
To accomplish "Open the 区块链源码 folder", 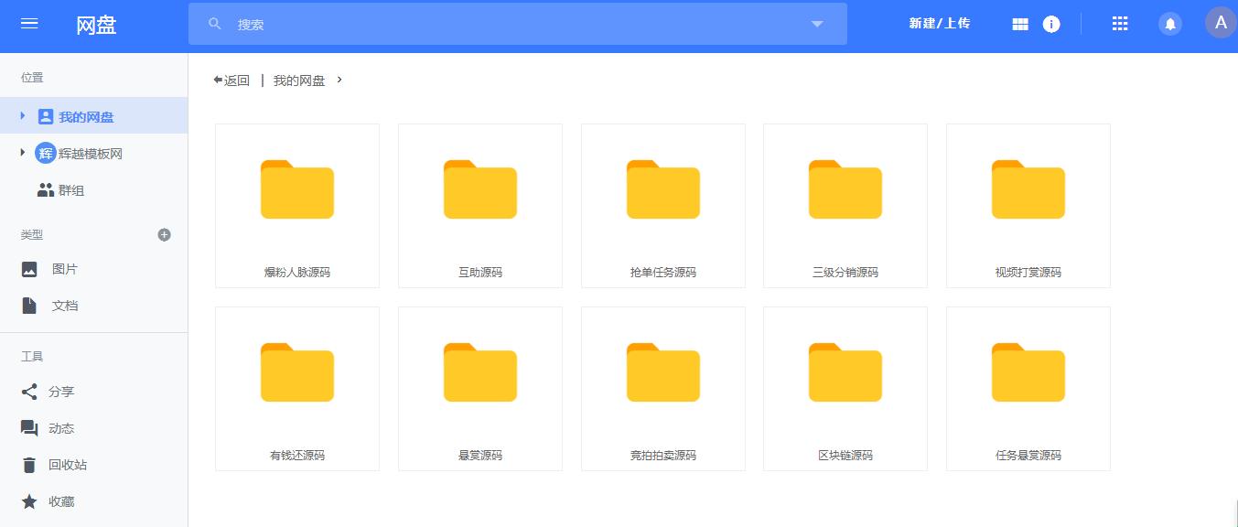I will point(845,389).
